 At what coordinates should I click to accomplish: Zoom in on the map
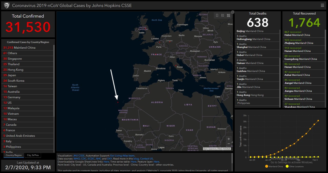pos(229,139)
